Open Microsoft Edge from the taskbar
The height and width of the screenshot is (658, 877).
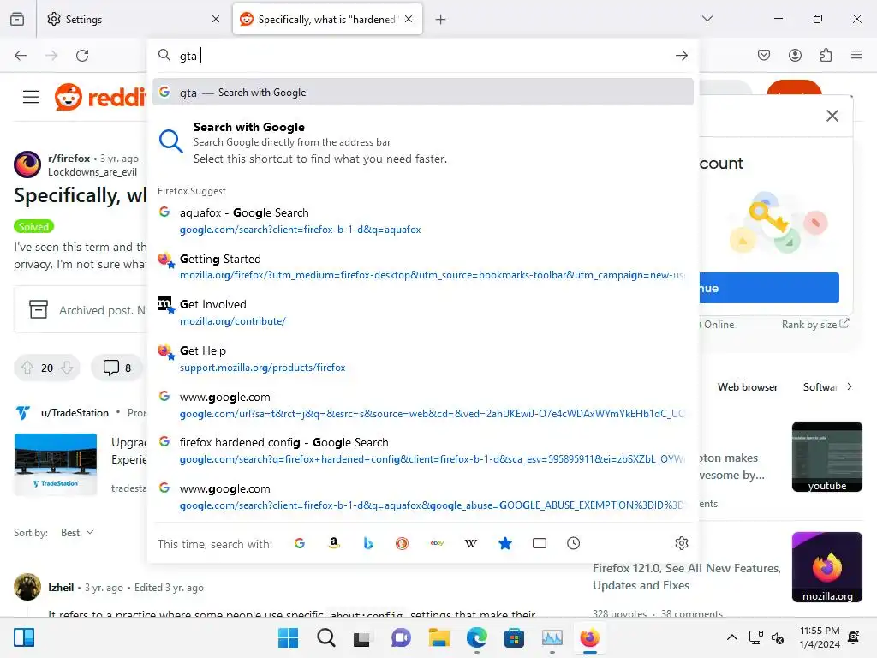coord(476,637)
